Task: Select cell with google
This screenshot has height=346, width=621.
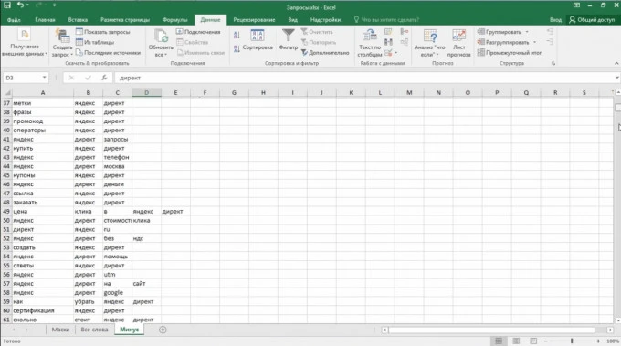Action: [117, 292]
